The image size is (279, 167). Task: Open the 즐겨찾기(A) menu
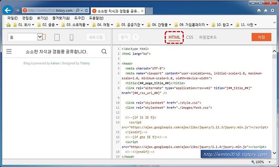point(61,18)
